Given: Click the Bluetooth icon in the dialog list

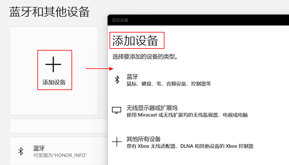Looking at the screenshot, I should point(117,79).
